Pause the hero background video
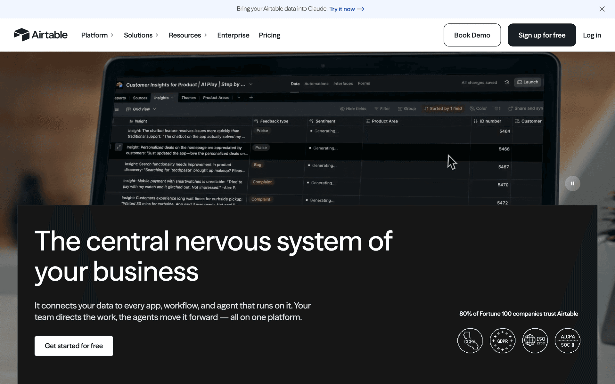615x384 pixels. coord(572,183)
